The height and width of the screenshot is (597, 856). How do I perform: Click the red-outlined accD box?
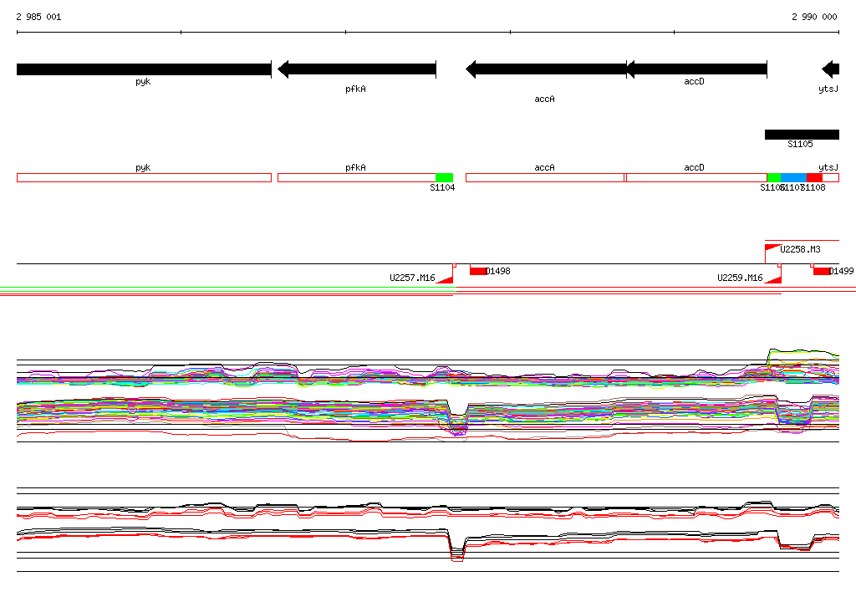[x=696, y=177]
